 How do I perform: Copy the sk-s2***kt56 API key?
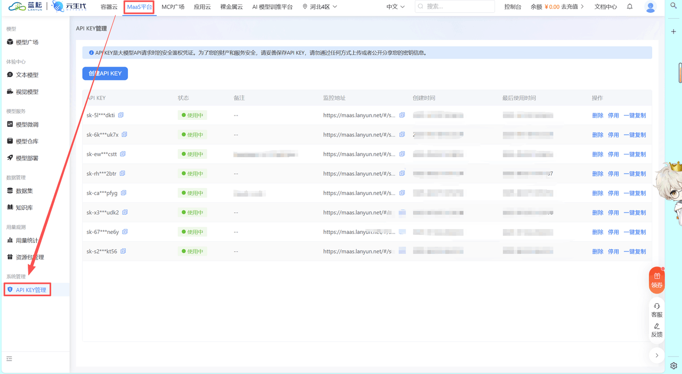click(x=123, y=251)
